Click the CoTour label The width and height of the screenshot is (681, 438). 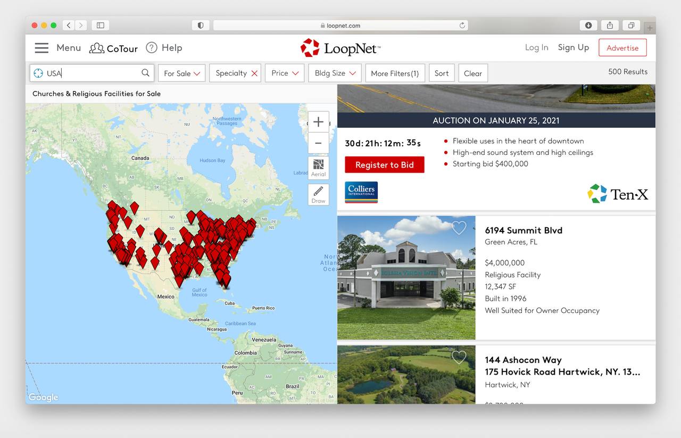coord(122,48)
